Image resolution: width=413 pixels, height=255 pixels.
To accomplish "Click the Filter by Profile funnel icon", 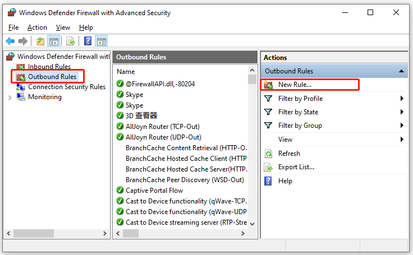I will (268, 99).
